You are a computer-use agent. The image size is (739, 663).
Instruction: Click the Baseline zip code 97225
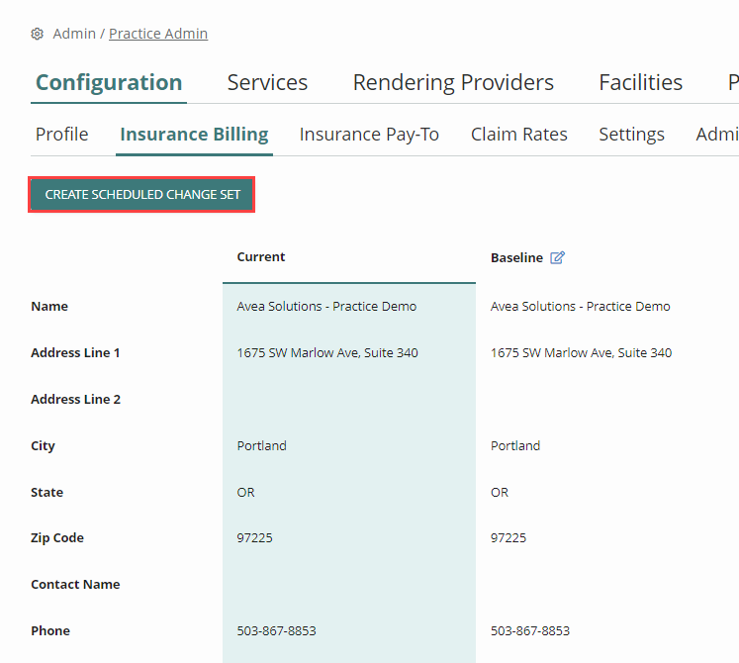(x=508, y=538)
